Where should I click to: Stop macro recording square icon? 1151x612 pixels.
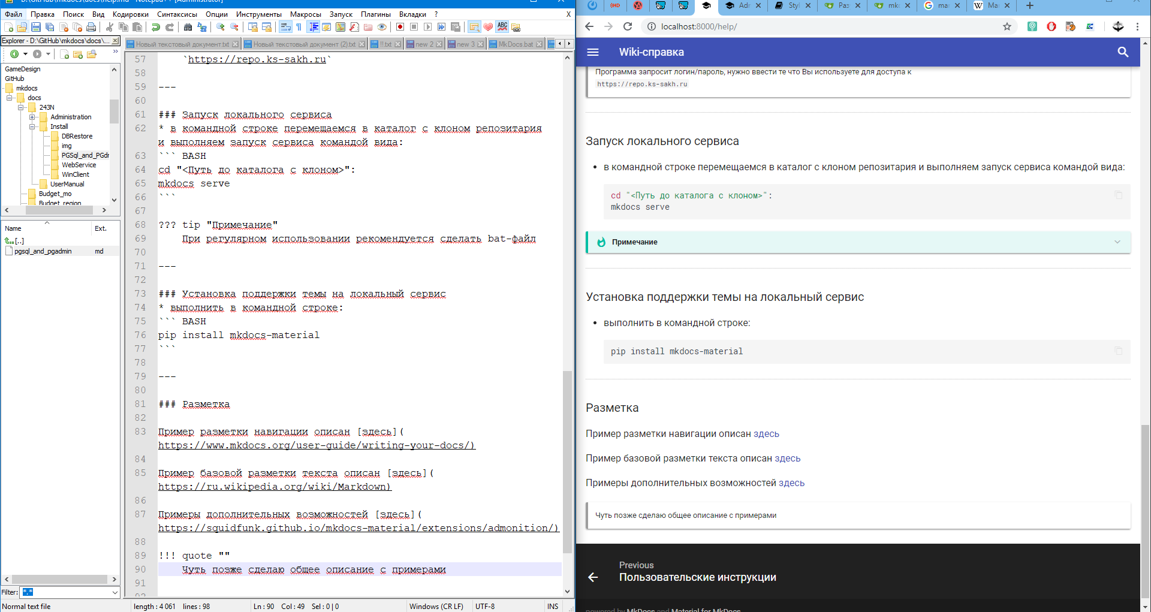414,27
